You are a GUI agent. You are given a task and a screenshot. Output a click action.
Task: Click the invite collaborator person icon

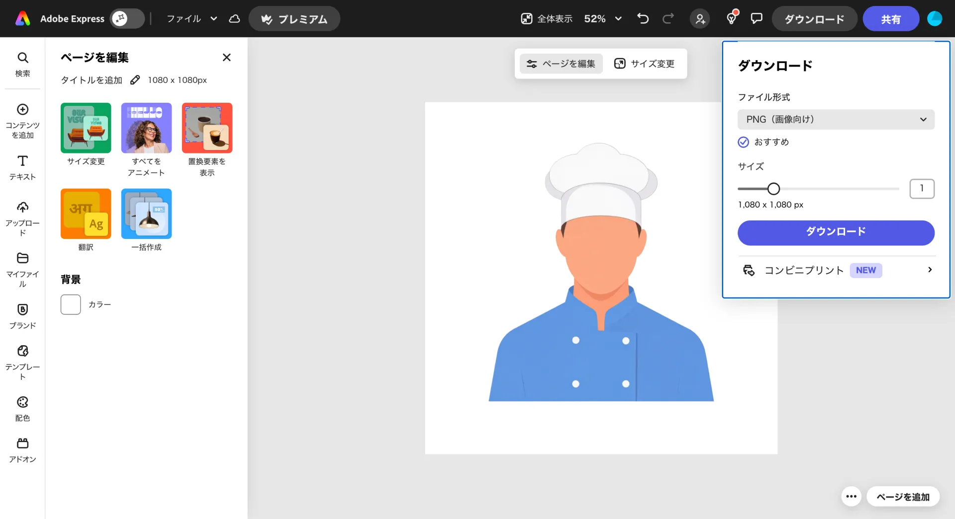pyautogui.click(x=700, y=19)
